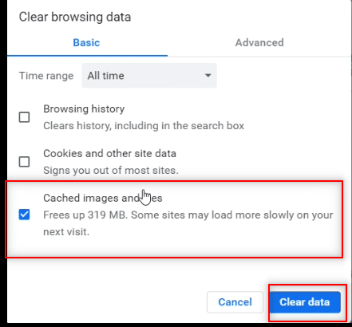This screenshot has height=327, width=352.
Task: Click the 'Frees up 319 MB' description text
Action: [188, 223]
